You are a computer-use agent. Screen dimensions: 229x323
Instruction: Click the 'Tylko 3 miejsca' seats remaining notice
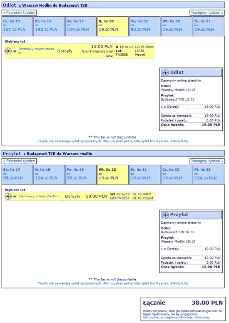pos(97,53)
